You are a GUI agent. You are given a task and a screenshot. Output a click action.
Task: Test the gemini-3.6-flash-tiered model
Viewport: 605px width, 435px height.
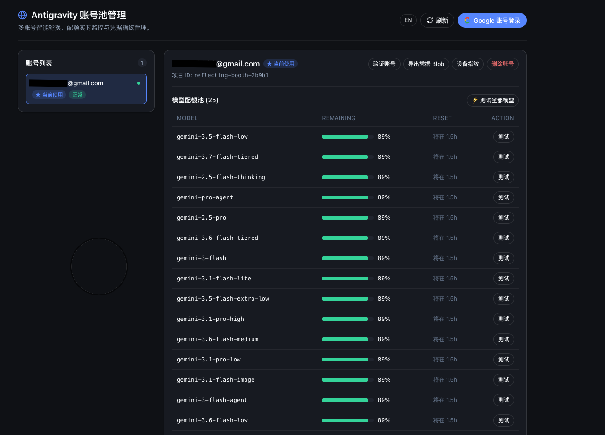click(x=504, y=238)
